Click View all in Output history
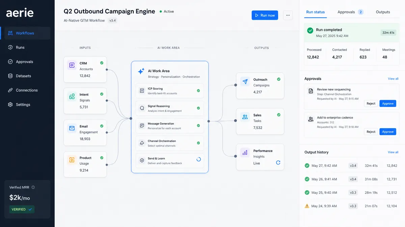 pos(393,152)
